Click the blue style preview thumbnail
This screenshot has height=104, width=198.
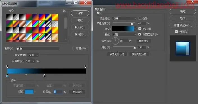point(183,48)
